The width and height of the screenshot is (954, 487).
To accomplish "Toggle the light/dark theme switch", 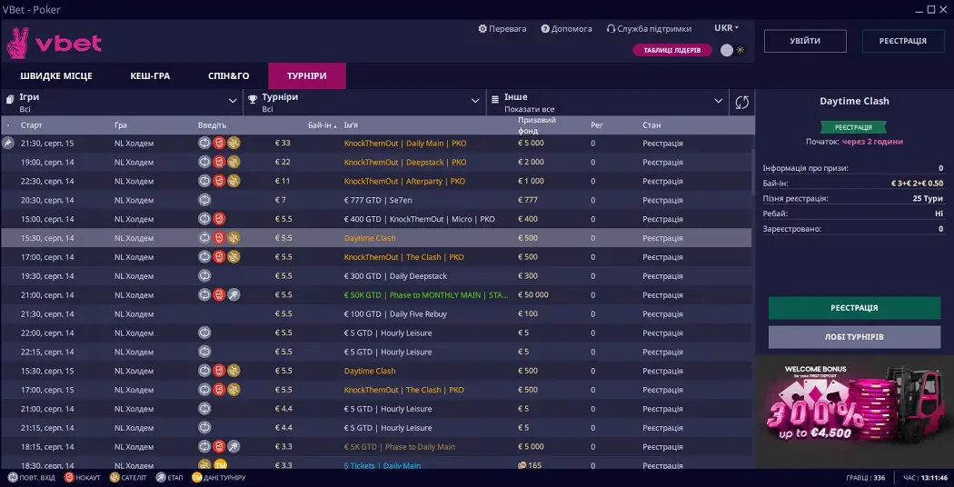I will point(732,50).
